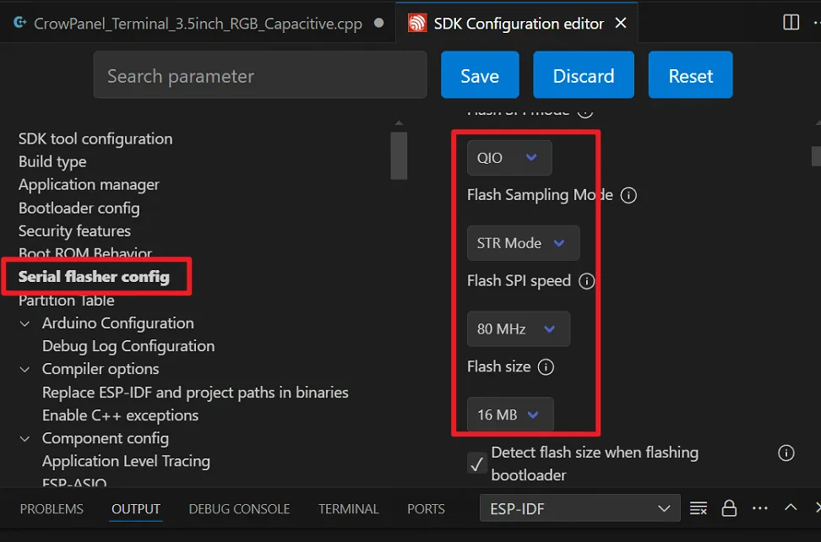
Task: Toggle Detect flash size when flashing bootloader
Action: (477, 463)
